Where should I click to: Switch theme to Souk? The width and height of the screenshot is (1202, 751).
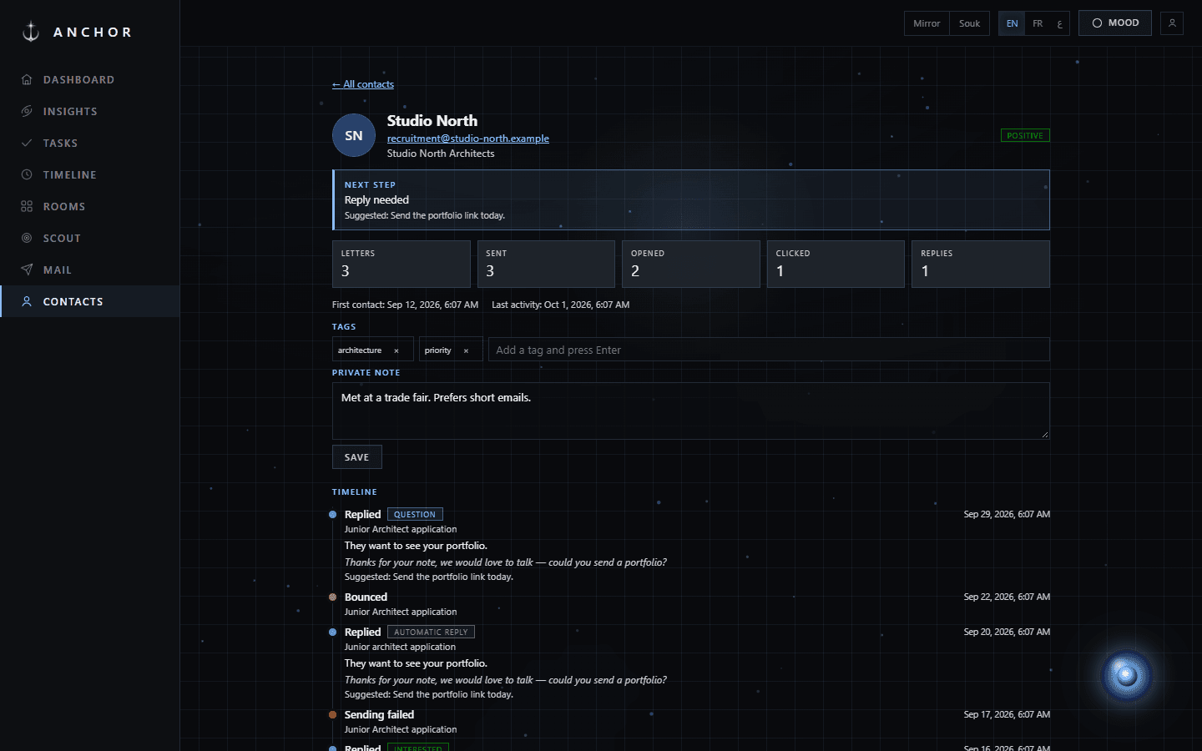click(x=969, y=23)
